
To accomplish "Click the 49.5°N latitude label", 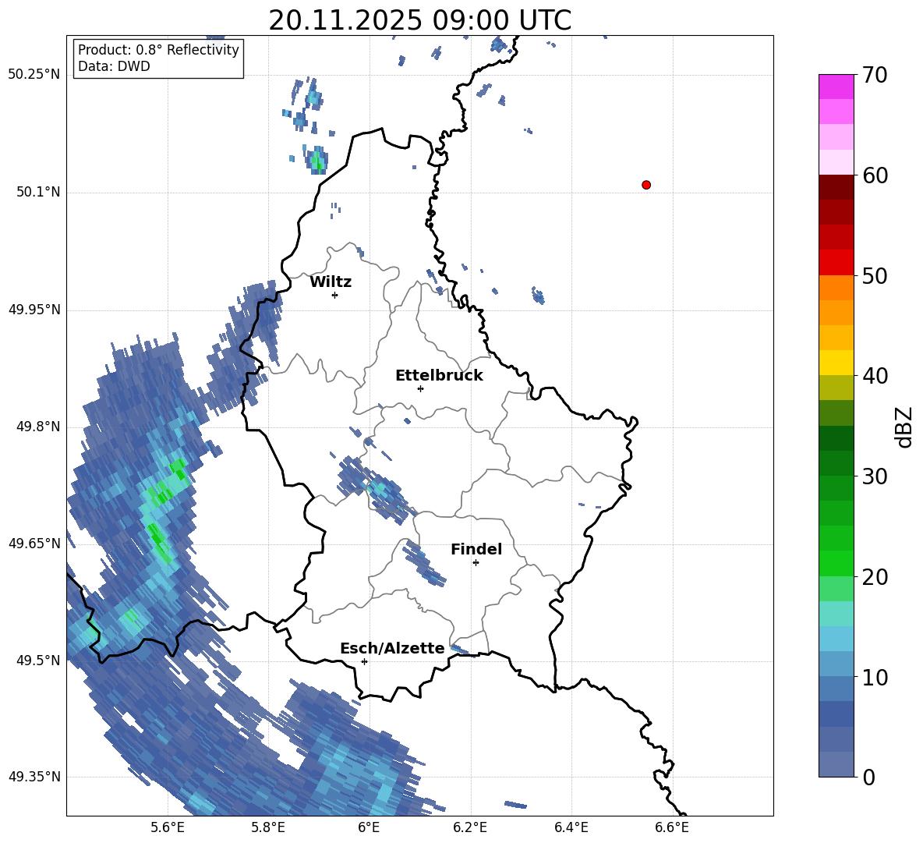I will [x=38, y=661].
